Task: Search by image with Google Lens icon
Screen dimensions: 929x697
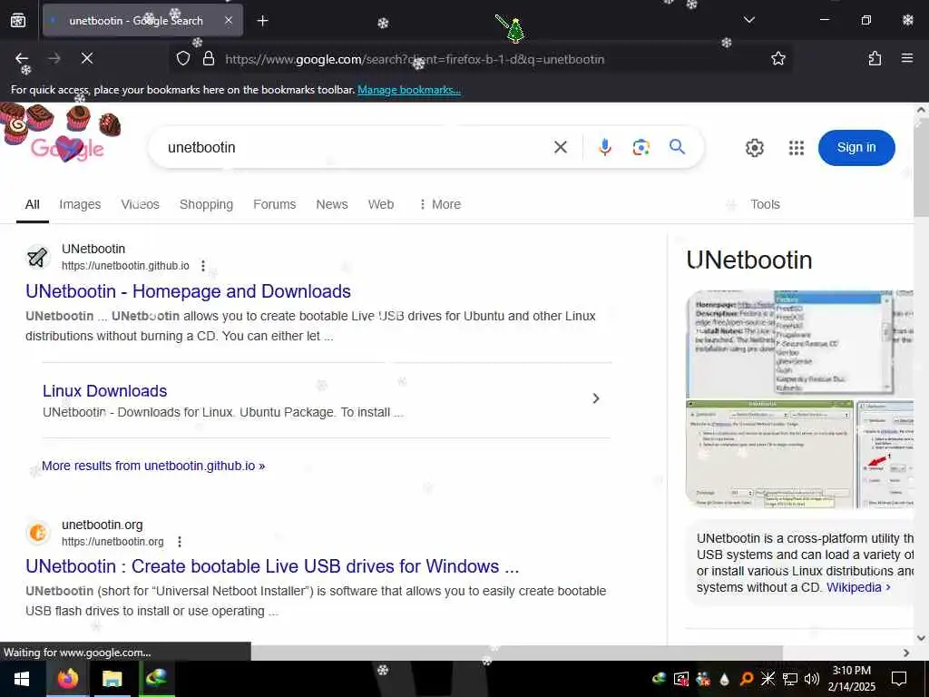Action: [x=641, y=147]
